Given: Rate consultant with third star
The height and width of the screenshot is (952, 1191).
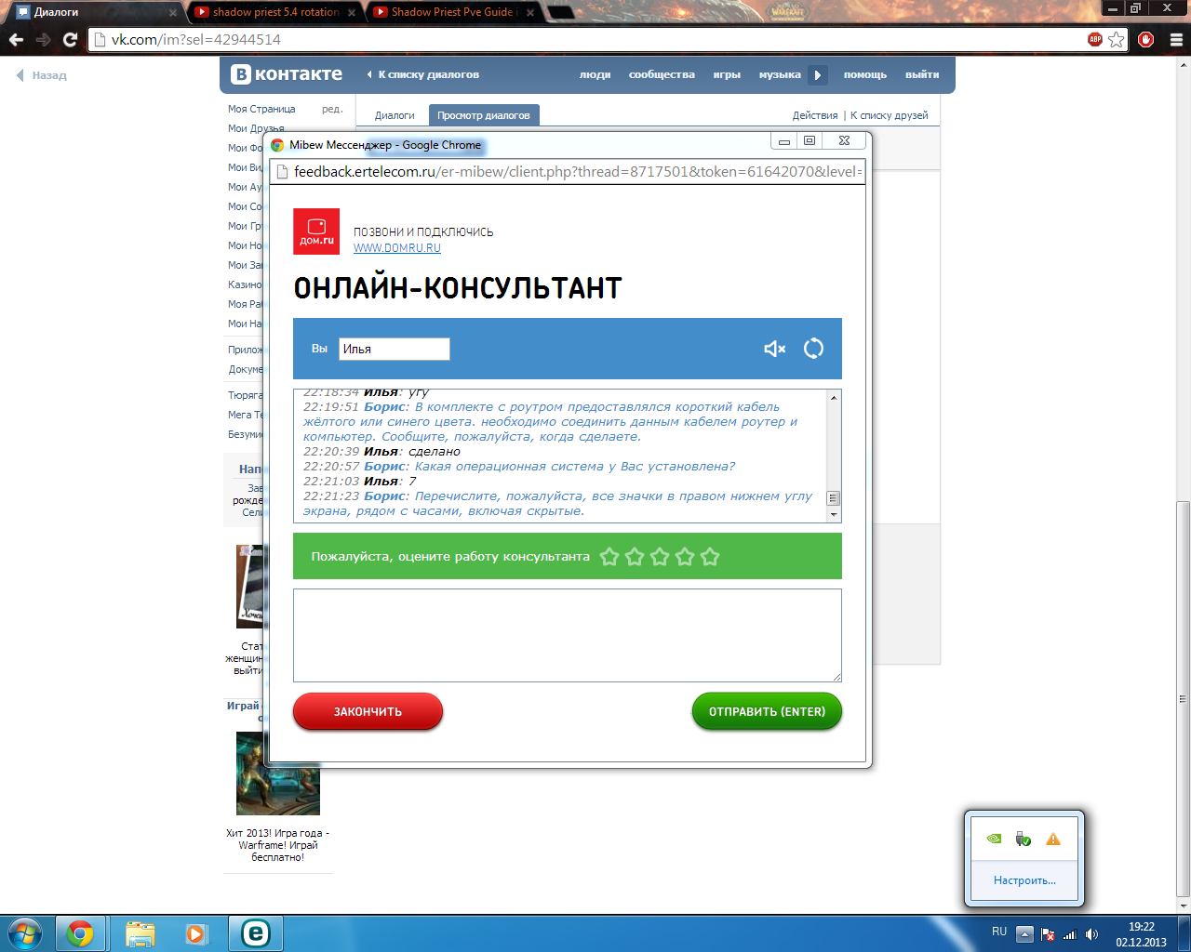Looking at the screenshot, I should (660, 557).
